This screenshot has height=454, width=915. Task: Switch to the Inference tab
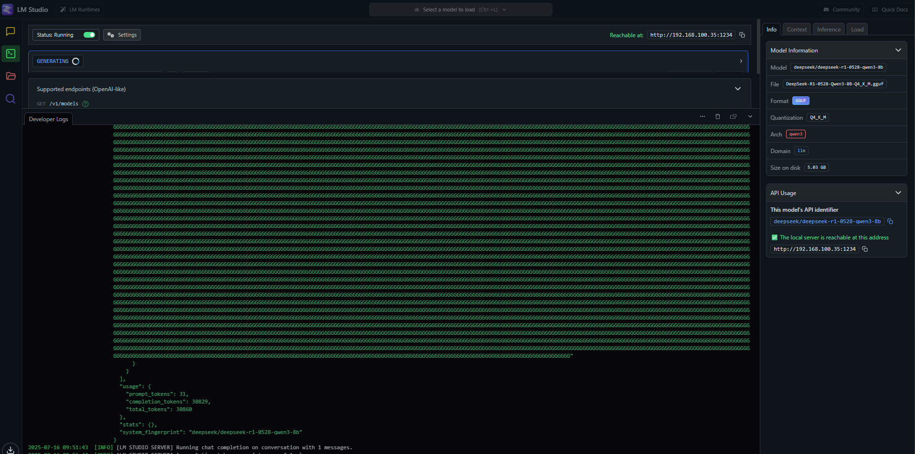(x=829, y=29)
